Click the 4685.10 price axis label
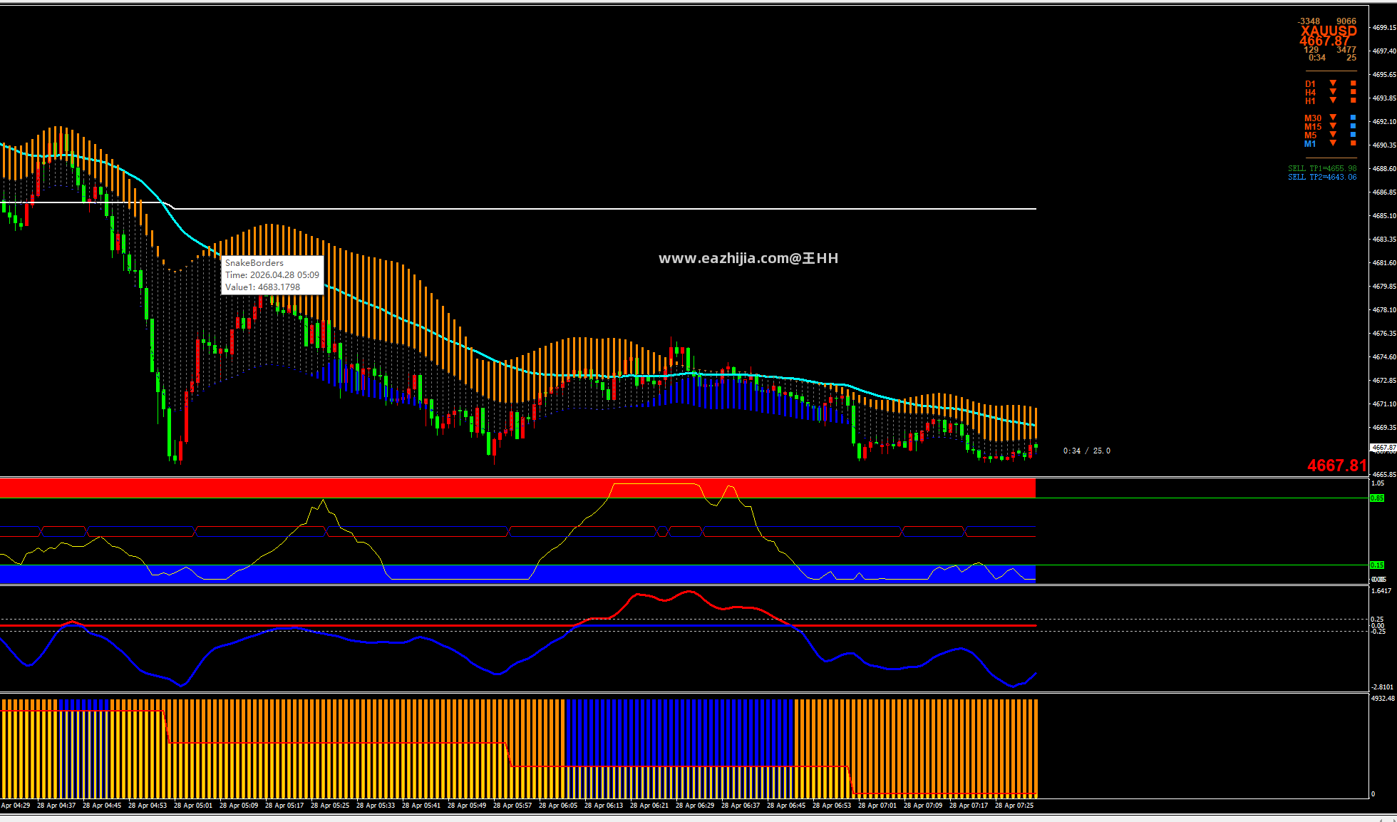The height and width of the screenshot is (822, 1397). click(x=1384, y=216)
